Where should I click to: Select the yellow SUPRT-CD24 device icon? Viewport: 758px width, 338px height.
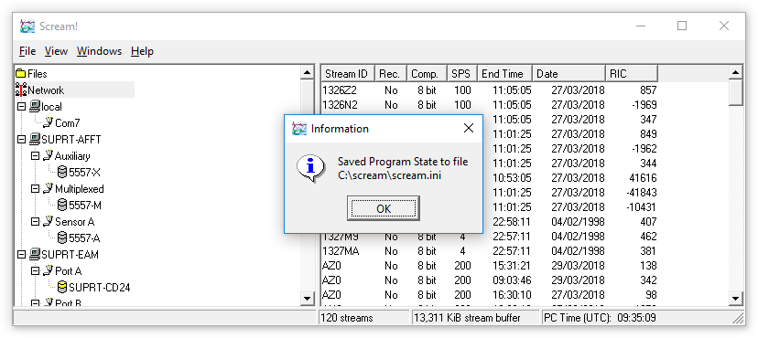point(62,288)
